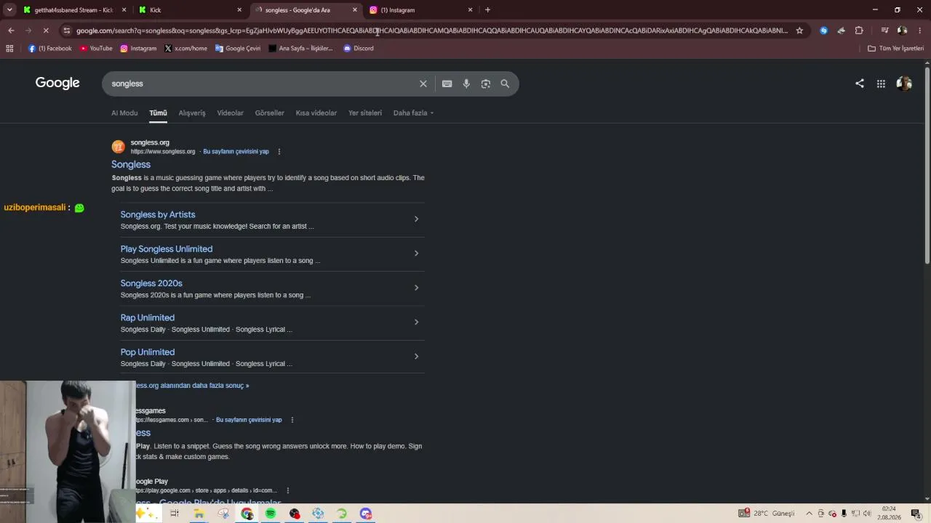Select the Yer siteleri search tab
Image resolution: width=931 pixels, height=523 pixels.
coord(365,113)
